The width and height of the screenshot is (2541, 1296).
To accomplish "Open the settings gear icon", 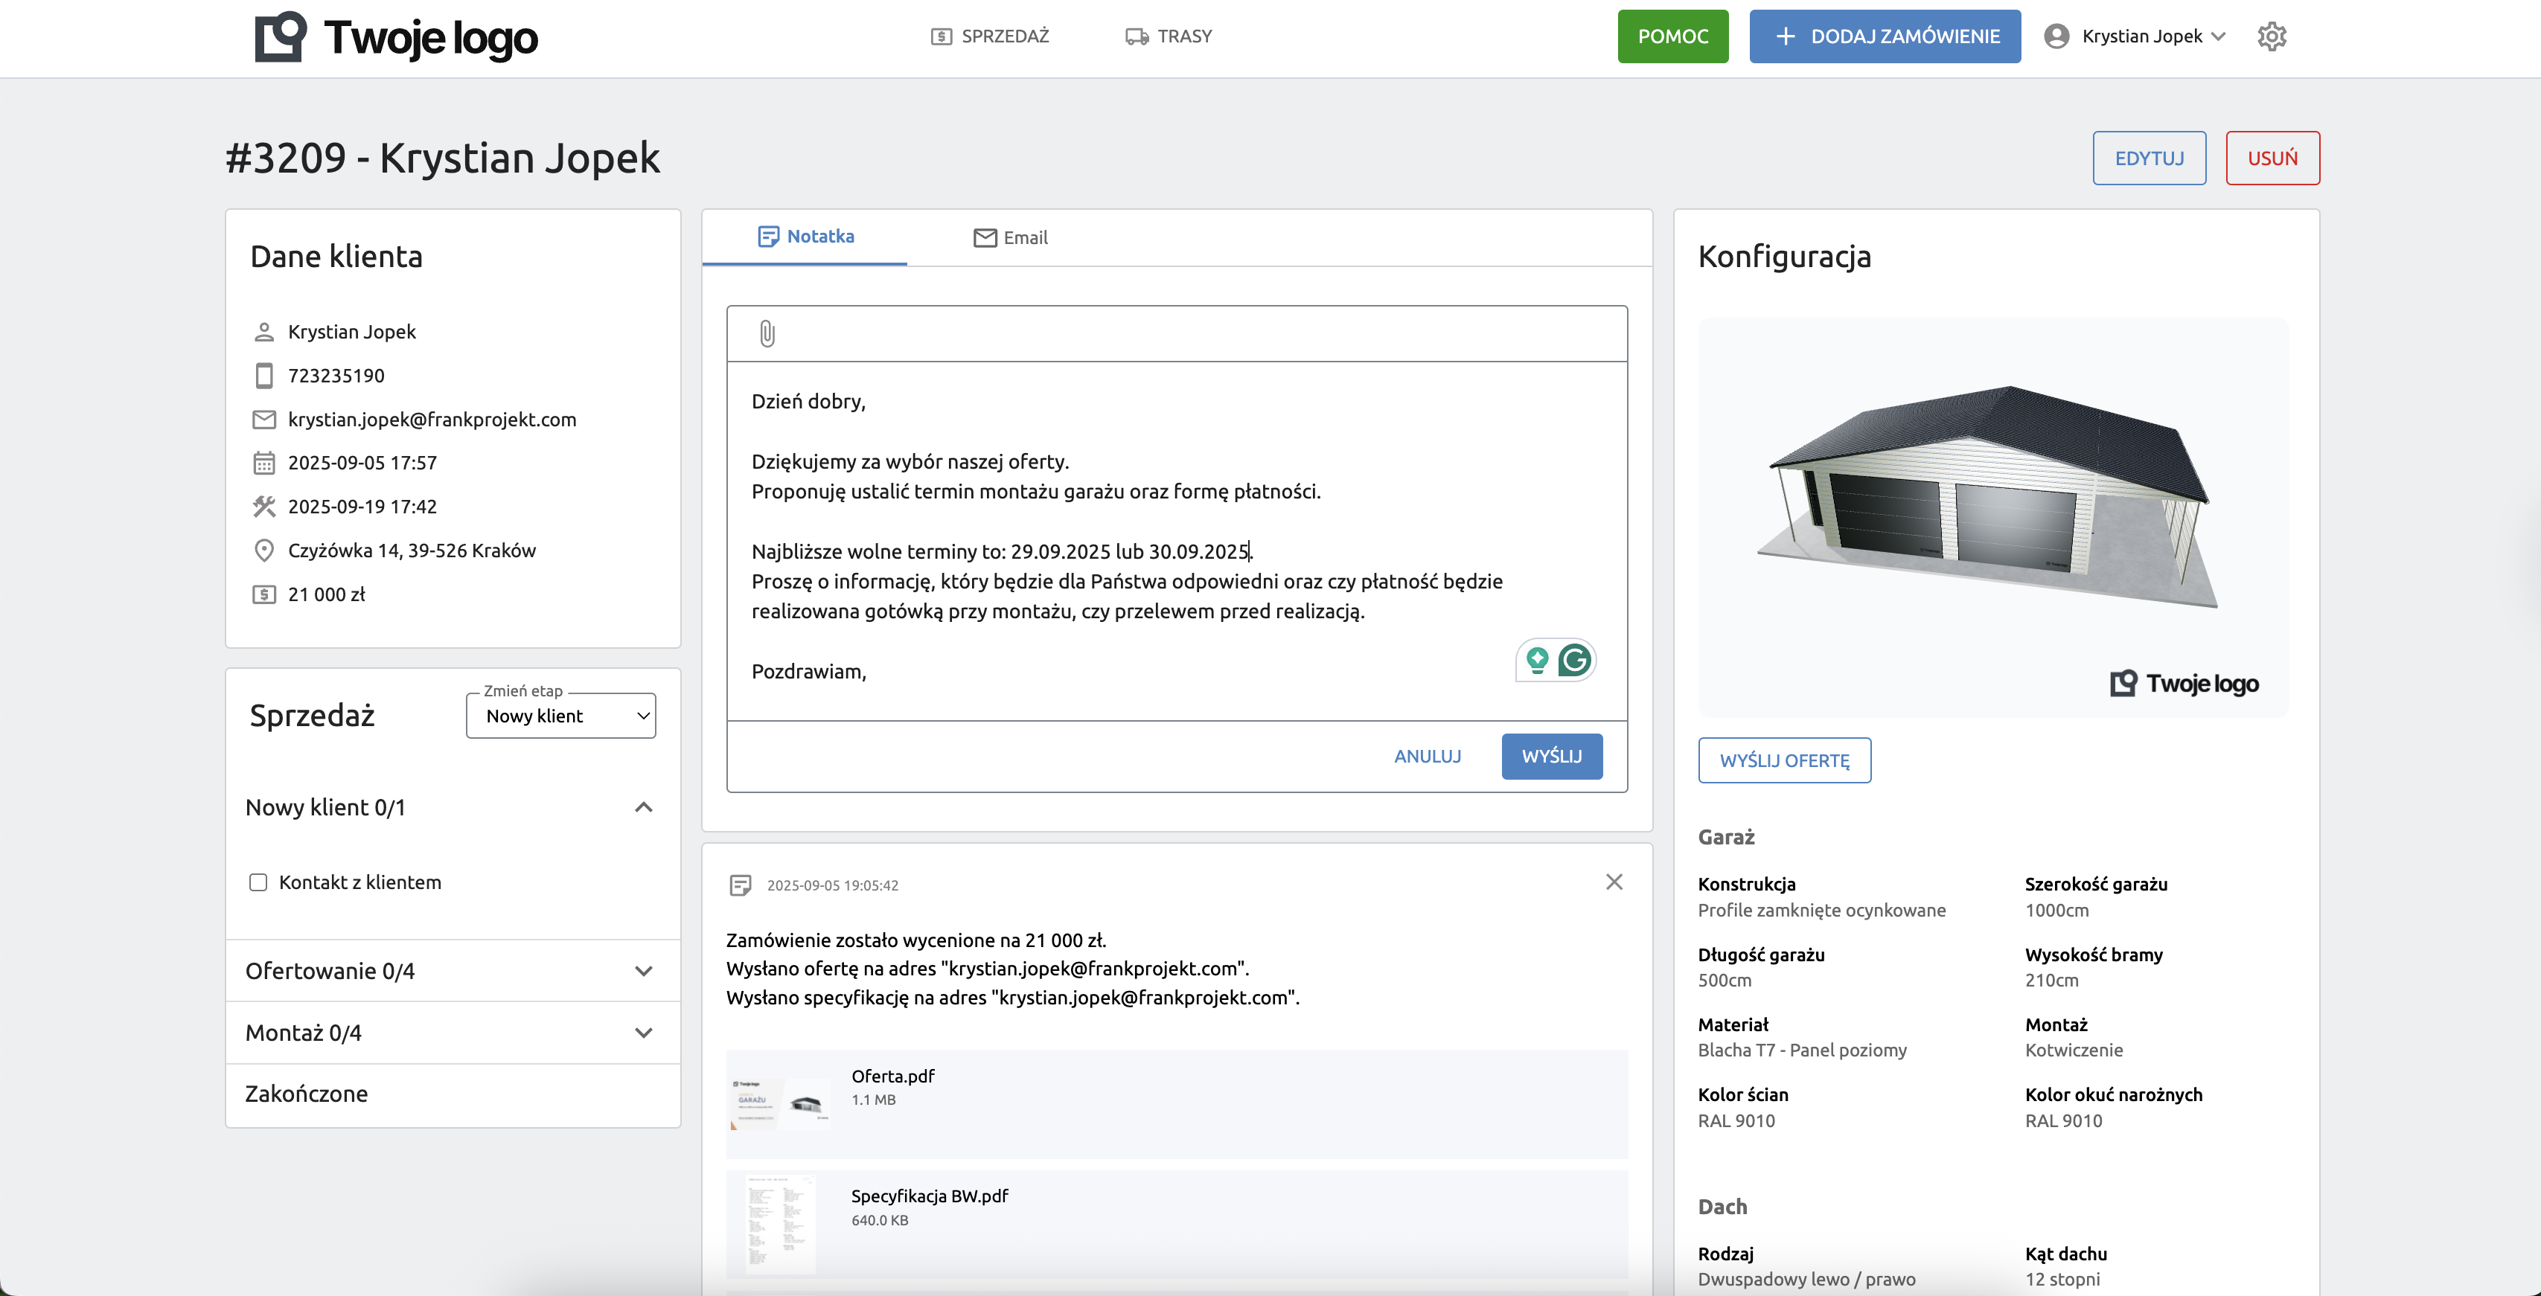I will [2272, 36].
